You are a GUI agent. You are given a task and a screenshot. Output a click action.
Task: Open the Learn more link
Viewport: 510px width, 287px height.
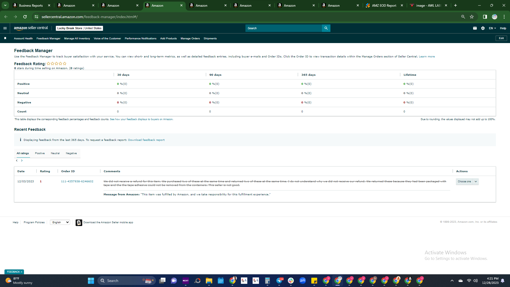427,57
